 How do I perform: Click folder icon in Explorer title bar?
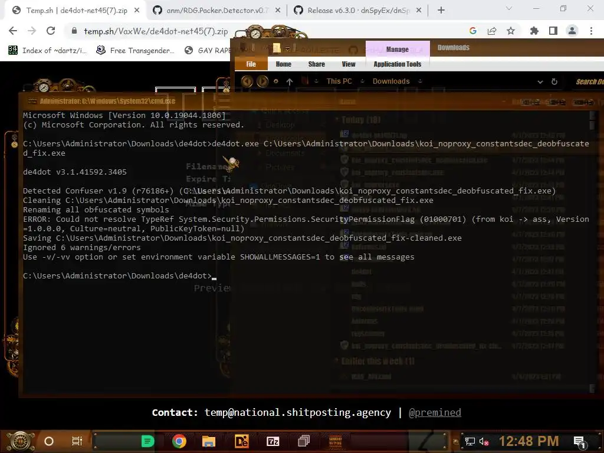coord(277,48)
